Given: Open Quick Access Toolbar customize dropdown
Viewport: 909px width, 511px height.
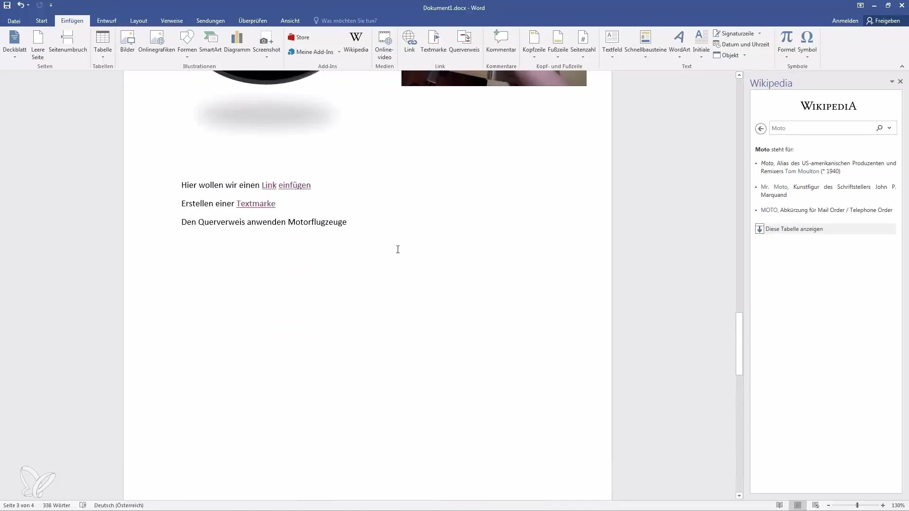Looking at the screenshot, I should coord(51,6).
